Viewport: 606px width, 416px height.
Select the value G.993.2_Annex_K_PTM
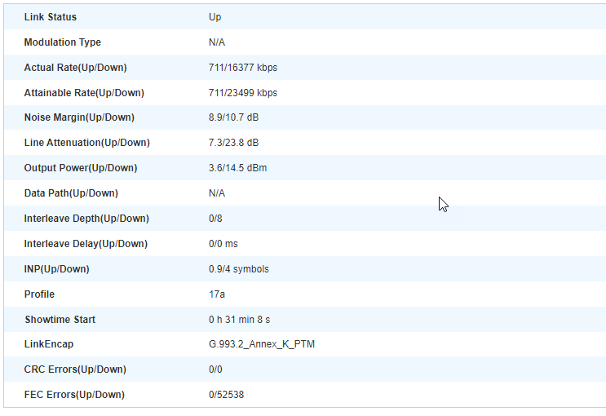click(262, 343)
